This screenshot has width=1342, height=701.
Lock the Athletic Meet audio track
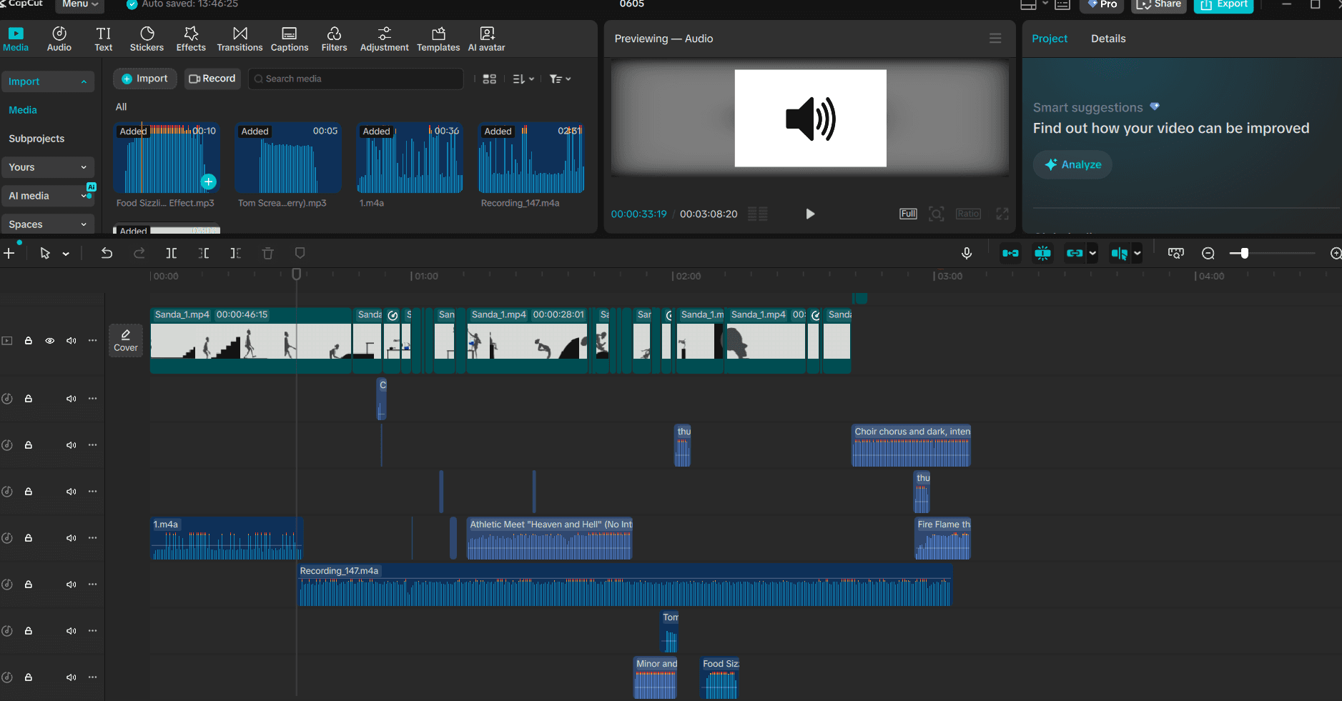pos(29,538)
